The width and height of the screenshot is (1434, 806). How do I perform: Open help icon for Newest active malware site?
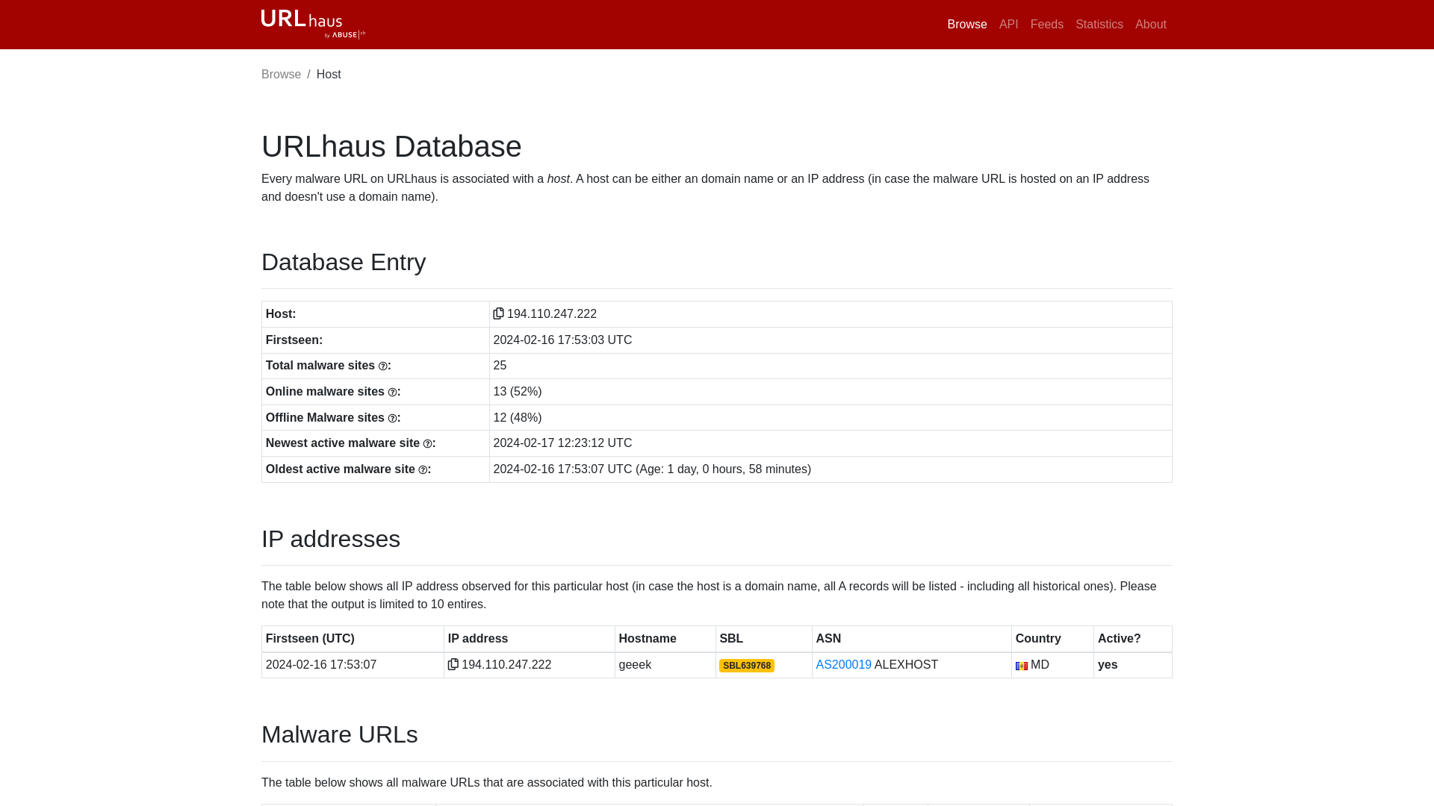point(428,444)
